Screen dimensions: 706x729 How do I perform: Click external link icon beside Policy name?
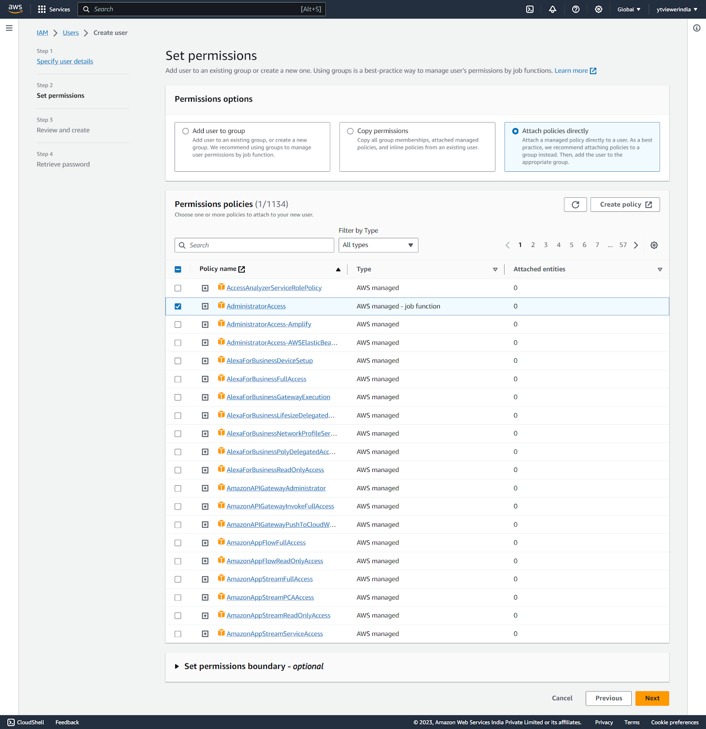pyautogui.click(x=242, y=269)
